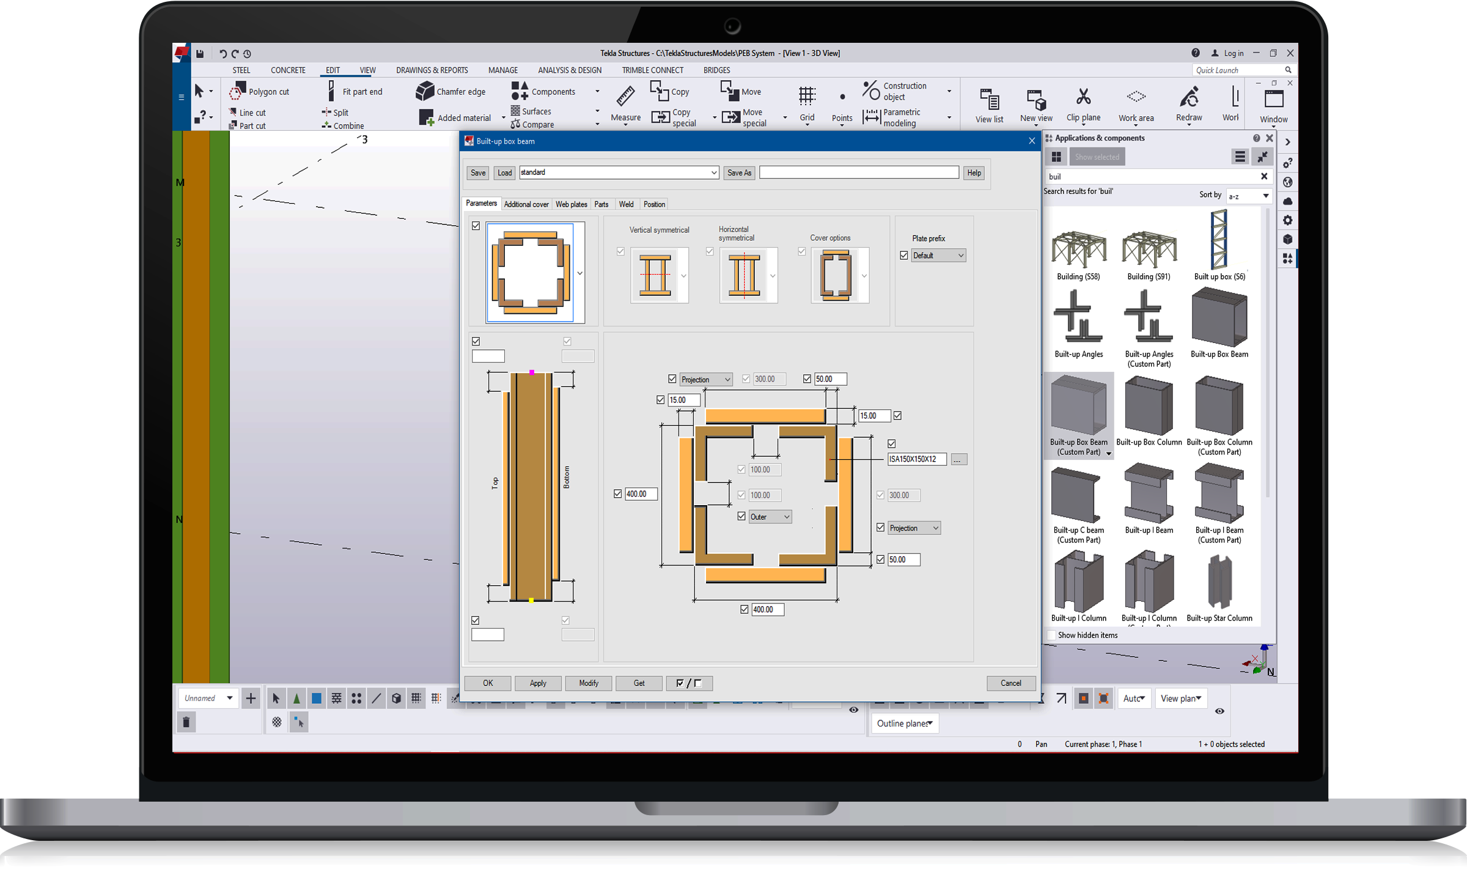The height and width of the screenshot is (883, 1467).
Task: Switch catalog to thumbnail grid view
Action: 1056,157
